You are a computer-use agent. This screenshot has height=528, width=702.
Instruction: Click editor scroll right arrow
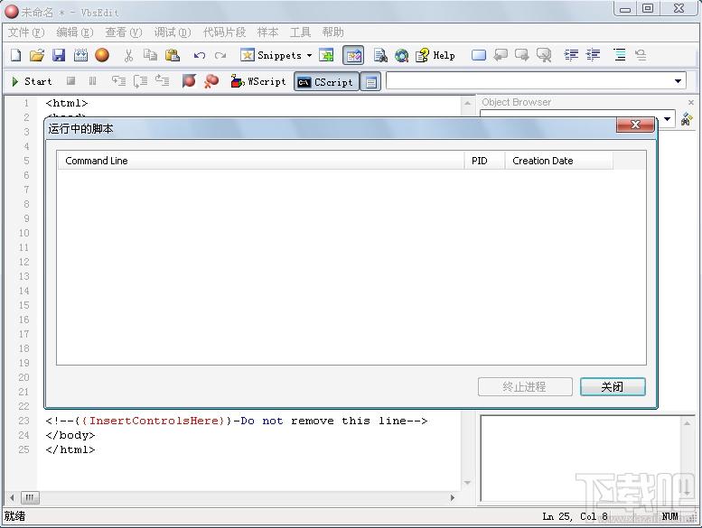pyautogui.click(x=452, y=497)
